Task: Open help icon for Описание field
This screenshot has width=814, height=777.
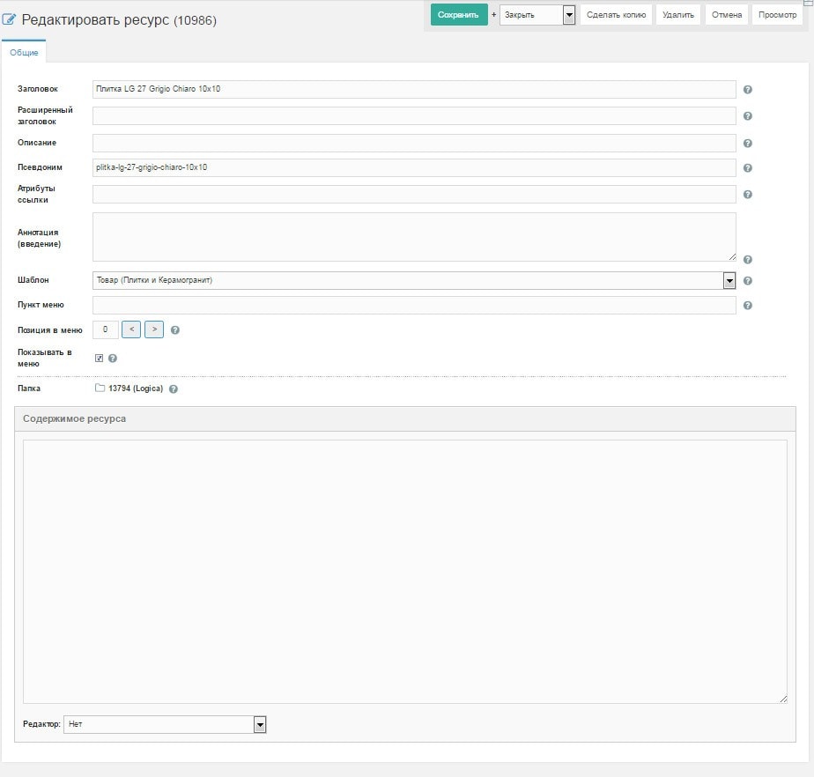Action: pos(748,143)
